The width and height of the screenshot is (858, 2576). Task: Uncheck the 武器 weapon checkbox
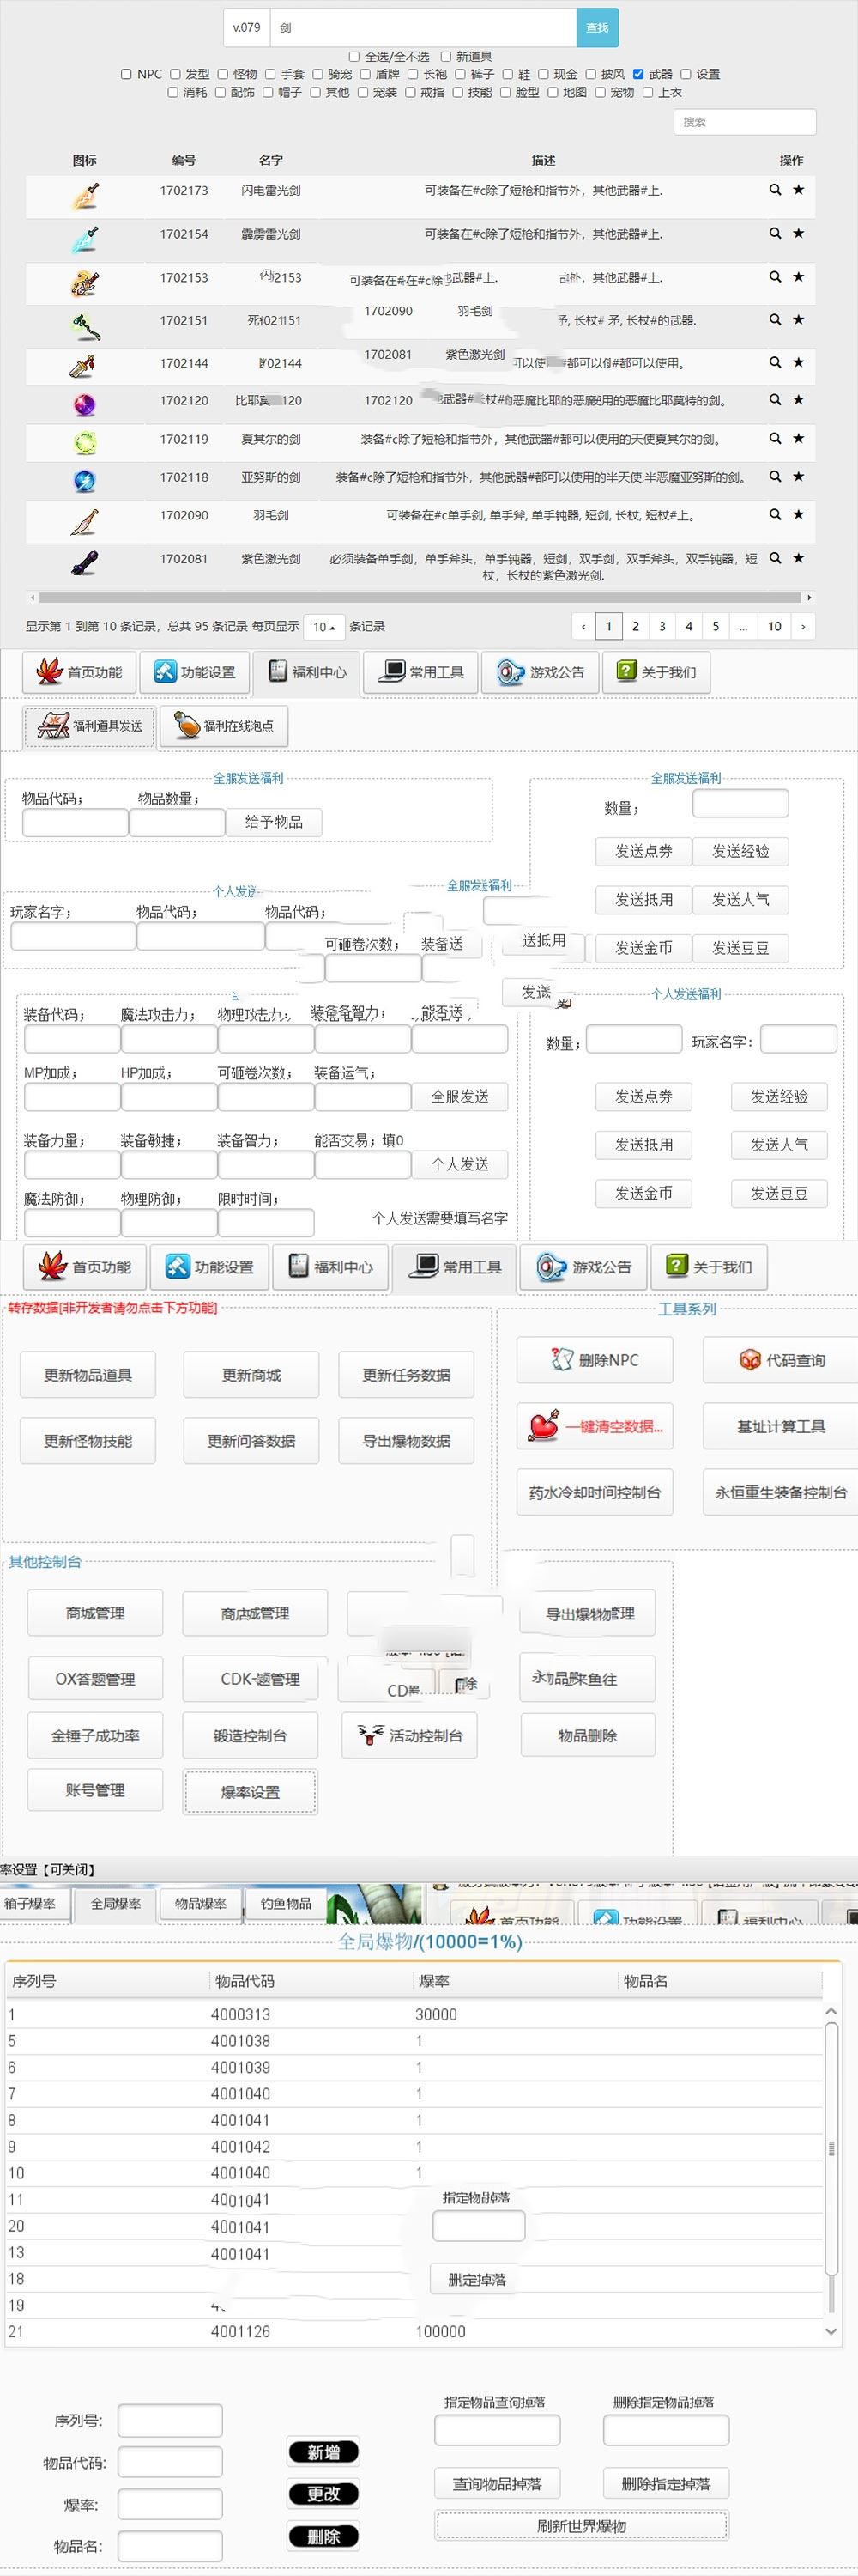click(638, 74)
